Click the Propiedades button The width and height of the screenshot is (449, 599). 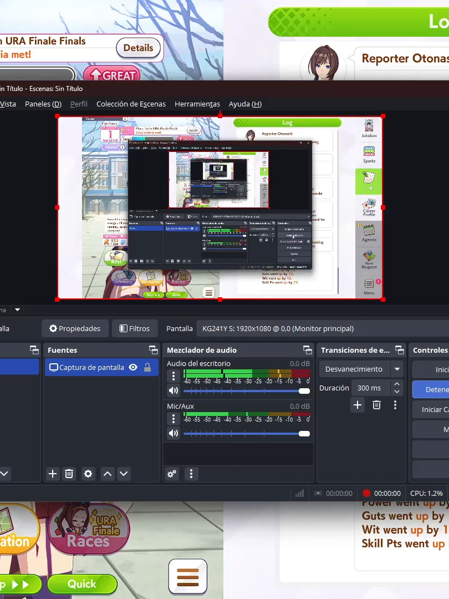[x=75, y=328]
